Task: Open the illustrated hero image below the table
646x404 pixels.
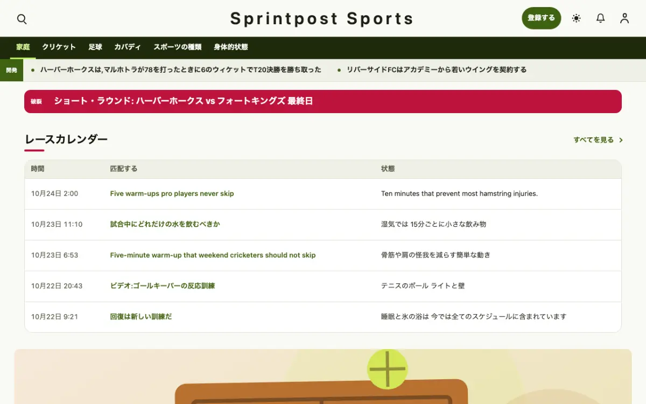Action: [323, 377]
